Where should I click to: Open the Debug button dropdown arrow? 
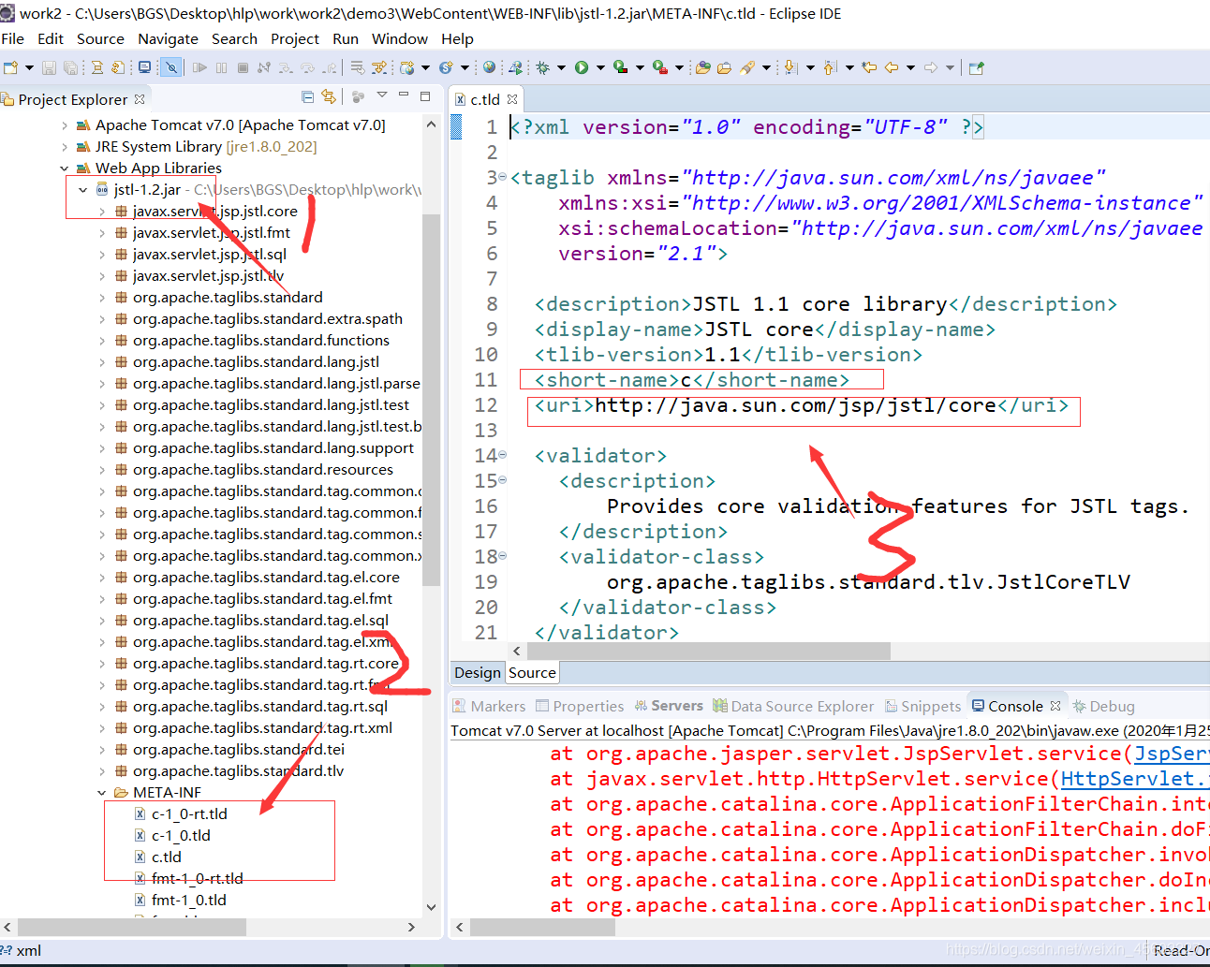coord(561,67)
